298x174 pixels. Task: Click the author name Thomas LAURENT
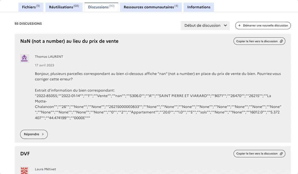coord(49,57)
